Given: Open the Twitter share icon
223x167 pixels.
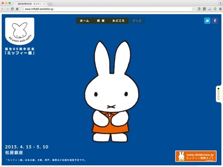Looking at the screenshot, I should [x=207, y=21].
